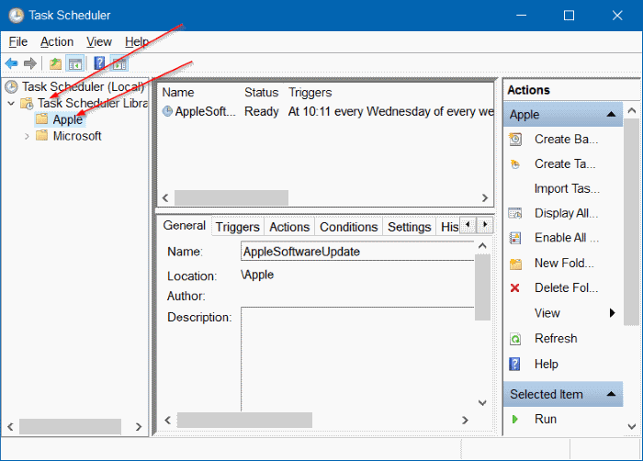The image size is (643, 461).
Task: Click the green Run play icon
Action: click(x=515, y=419)
